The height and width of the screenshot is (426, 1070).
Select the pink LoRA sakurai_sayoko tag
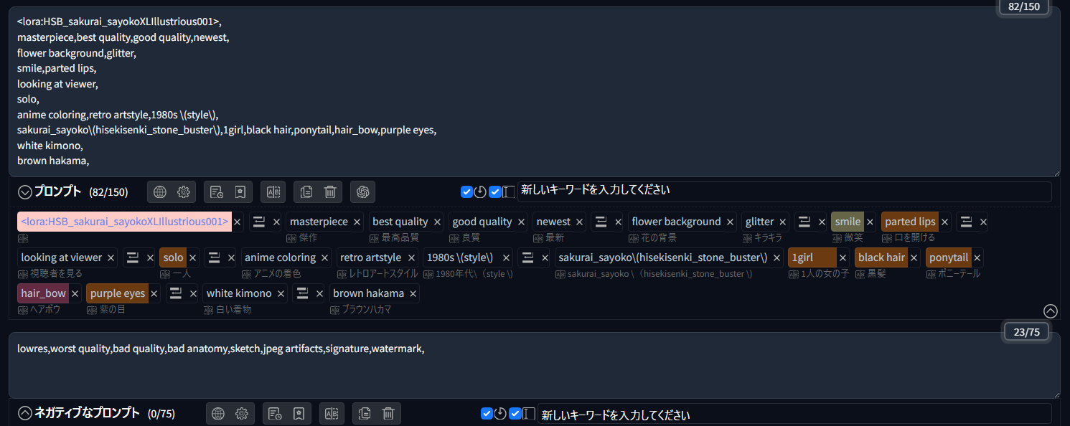pos(124,222)
